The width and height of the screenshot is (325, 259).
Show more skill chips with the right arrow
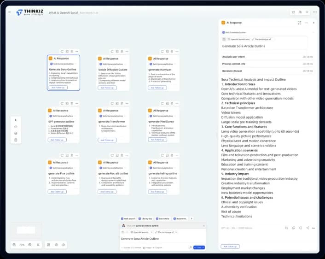coord(192,218)
